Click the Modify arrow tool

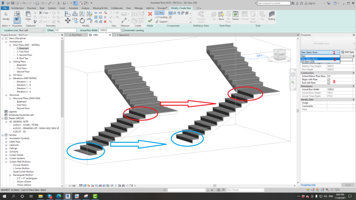point(6,16)
